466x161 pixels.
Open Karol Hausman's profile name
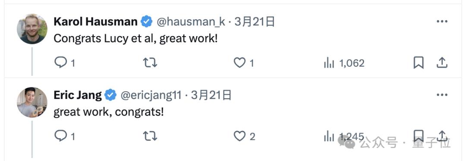point(95,22)
